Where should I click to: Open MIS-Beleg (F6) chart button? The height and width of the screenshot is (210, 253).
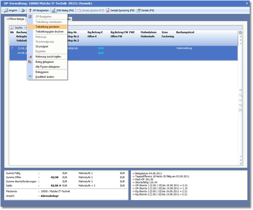click(x=63, y=10)
